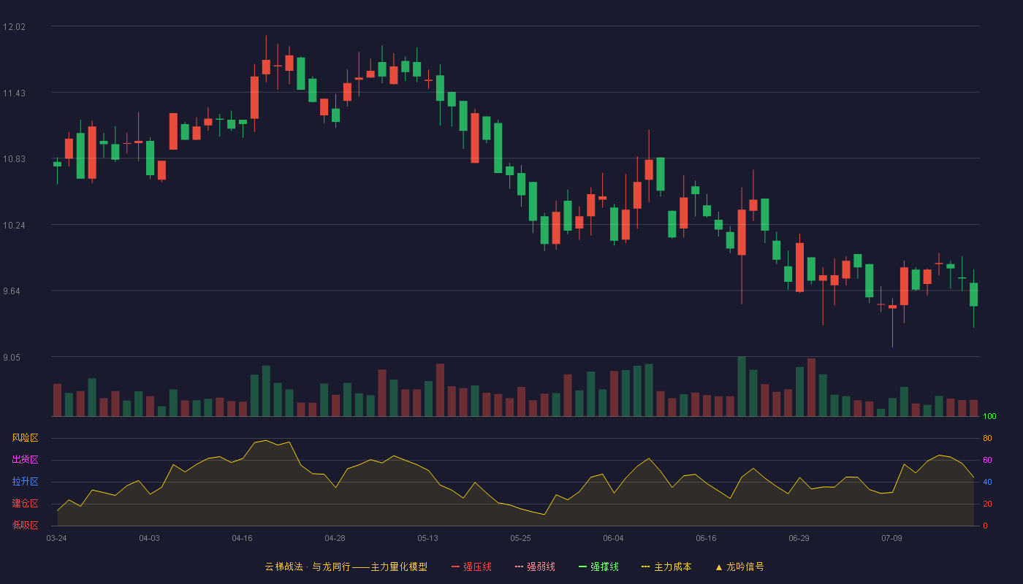Click the indicator line peak near 04-19

pyautogui.click(x=265, y=440)
